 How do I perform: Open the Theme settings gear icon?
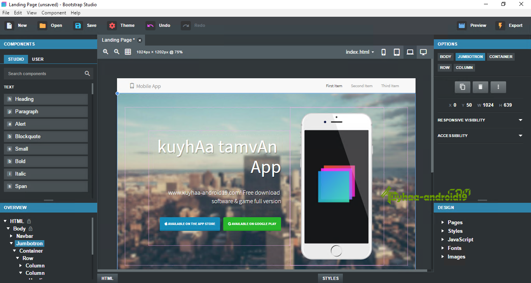click(x=112, y=26)
